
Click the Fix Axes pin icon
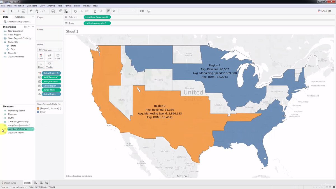tap(114, 11)
